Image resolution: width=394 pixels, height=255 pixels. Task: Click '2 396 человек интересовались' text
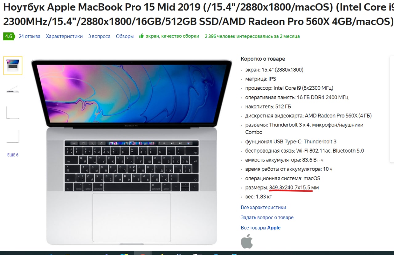(x=252, y=36)
